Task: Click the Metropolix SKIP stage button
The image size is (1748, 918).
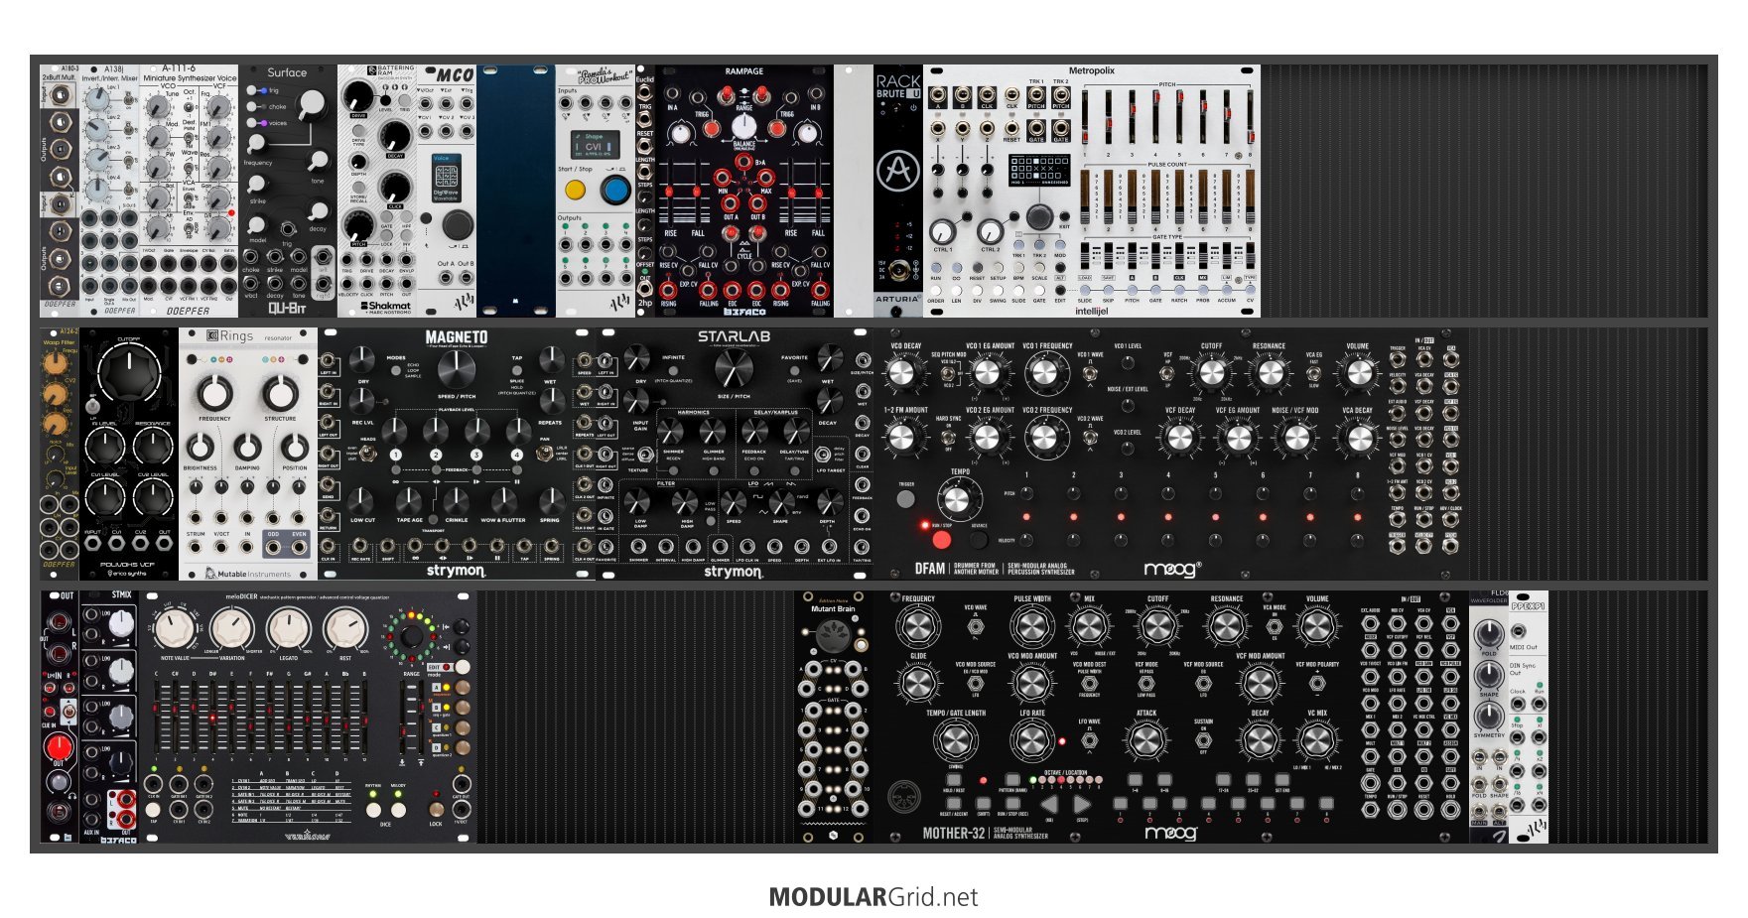Action: [1108, 291]
